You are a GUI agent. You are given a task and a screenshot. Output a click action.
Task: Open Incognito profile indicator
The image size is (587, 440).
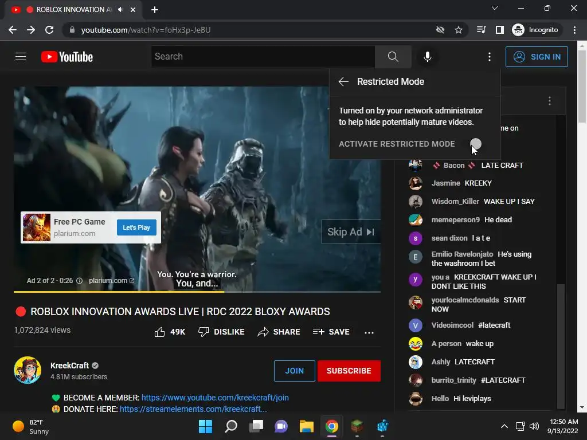(535, 30)
